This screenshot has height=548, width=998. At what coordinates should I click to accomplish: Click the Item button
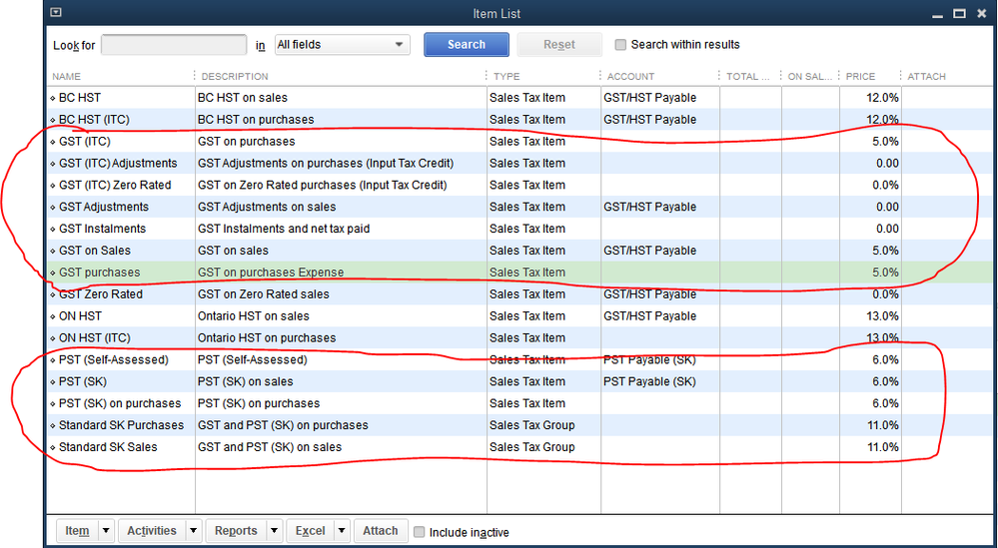click(78, 531)
